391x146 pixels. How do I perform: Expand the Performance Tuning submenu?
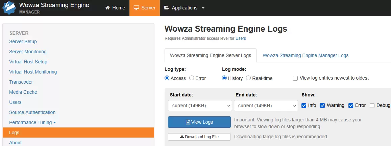click(33, 122)
